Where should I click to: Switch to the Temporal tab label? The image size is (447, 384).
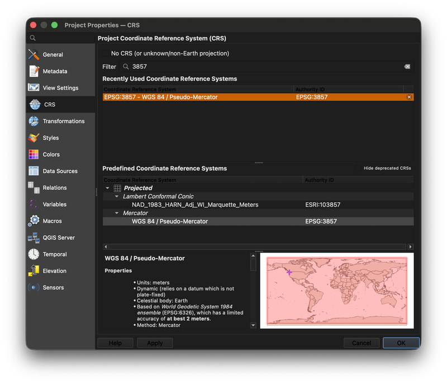tap(55, 254)
